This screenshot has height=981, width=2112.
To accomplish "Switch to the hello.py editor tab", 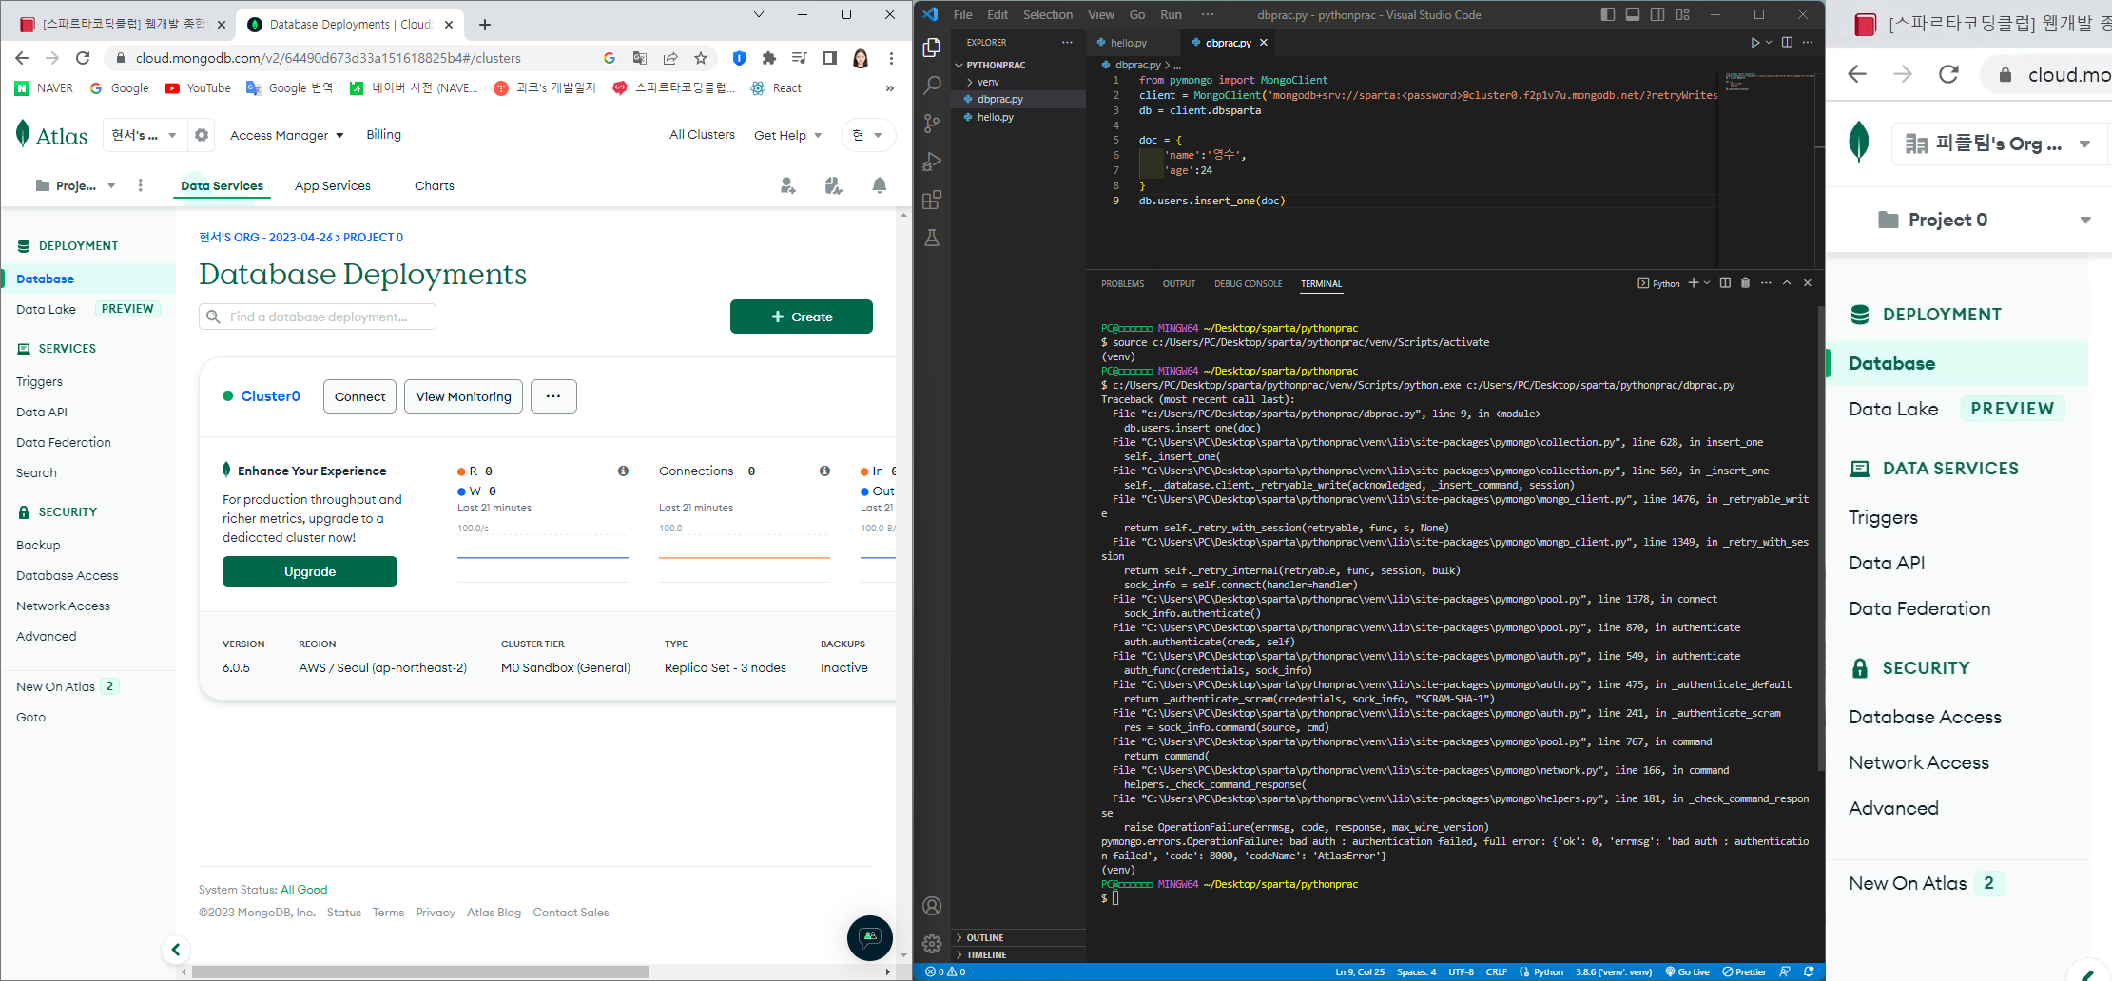I will click(x=1129, y=43).
